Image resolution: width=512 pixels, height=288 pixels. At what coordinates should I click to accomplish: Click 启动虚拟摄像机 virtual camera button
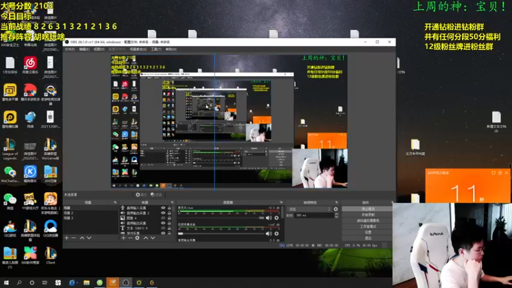click(367, 221)
